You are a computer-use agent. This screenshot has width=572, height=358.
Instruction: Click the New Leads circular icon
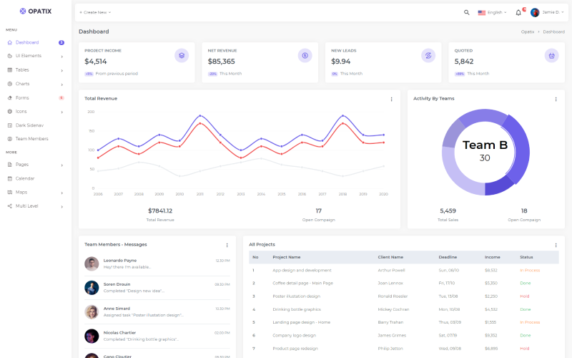[x=428, y=55]
